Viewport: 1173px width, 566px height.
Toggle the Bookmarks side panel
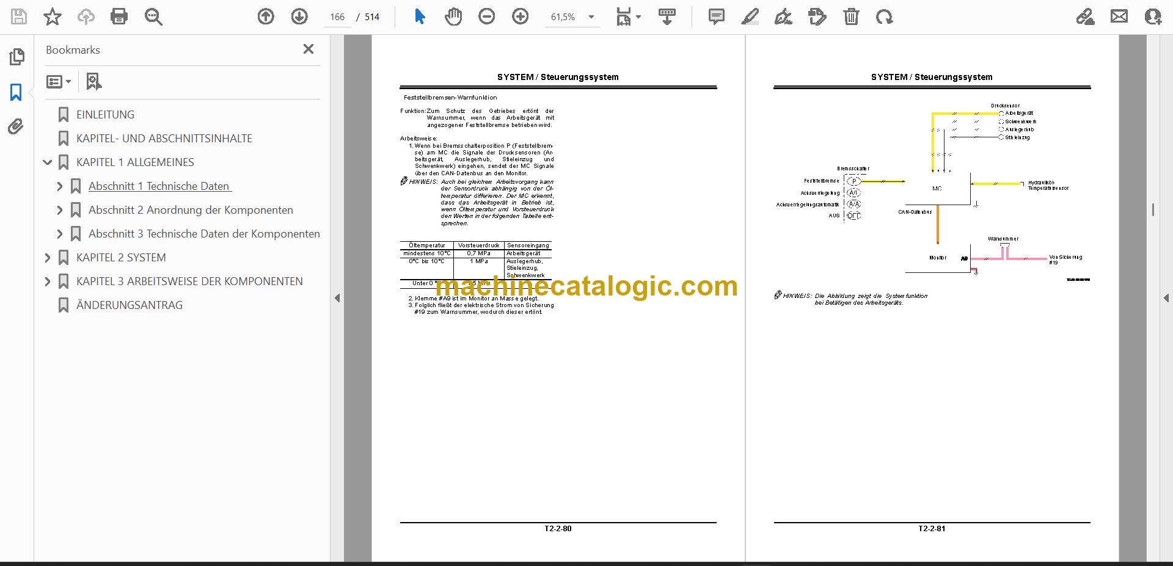pos(16,92)
